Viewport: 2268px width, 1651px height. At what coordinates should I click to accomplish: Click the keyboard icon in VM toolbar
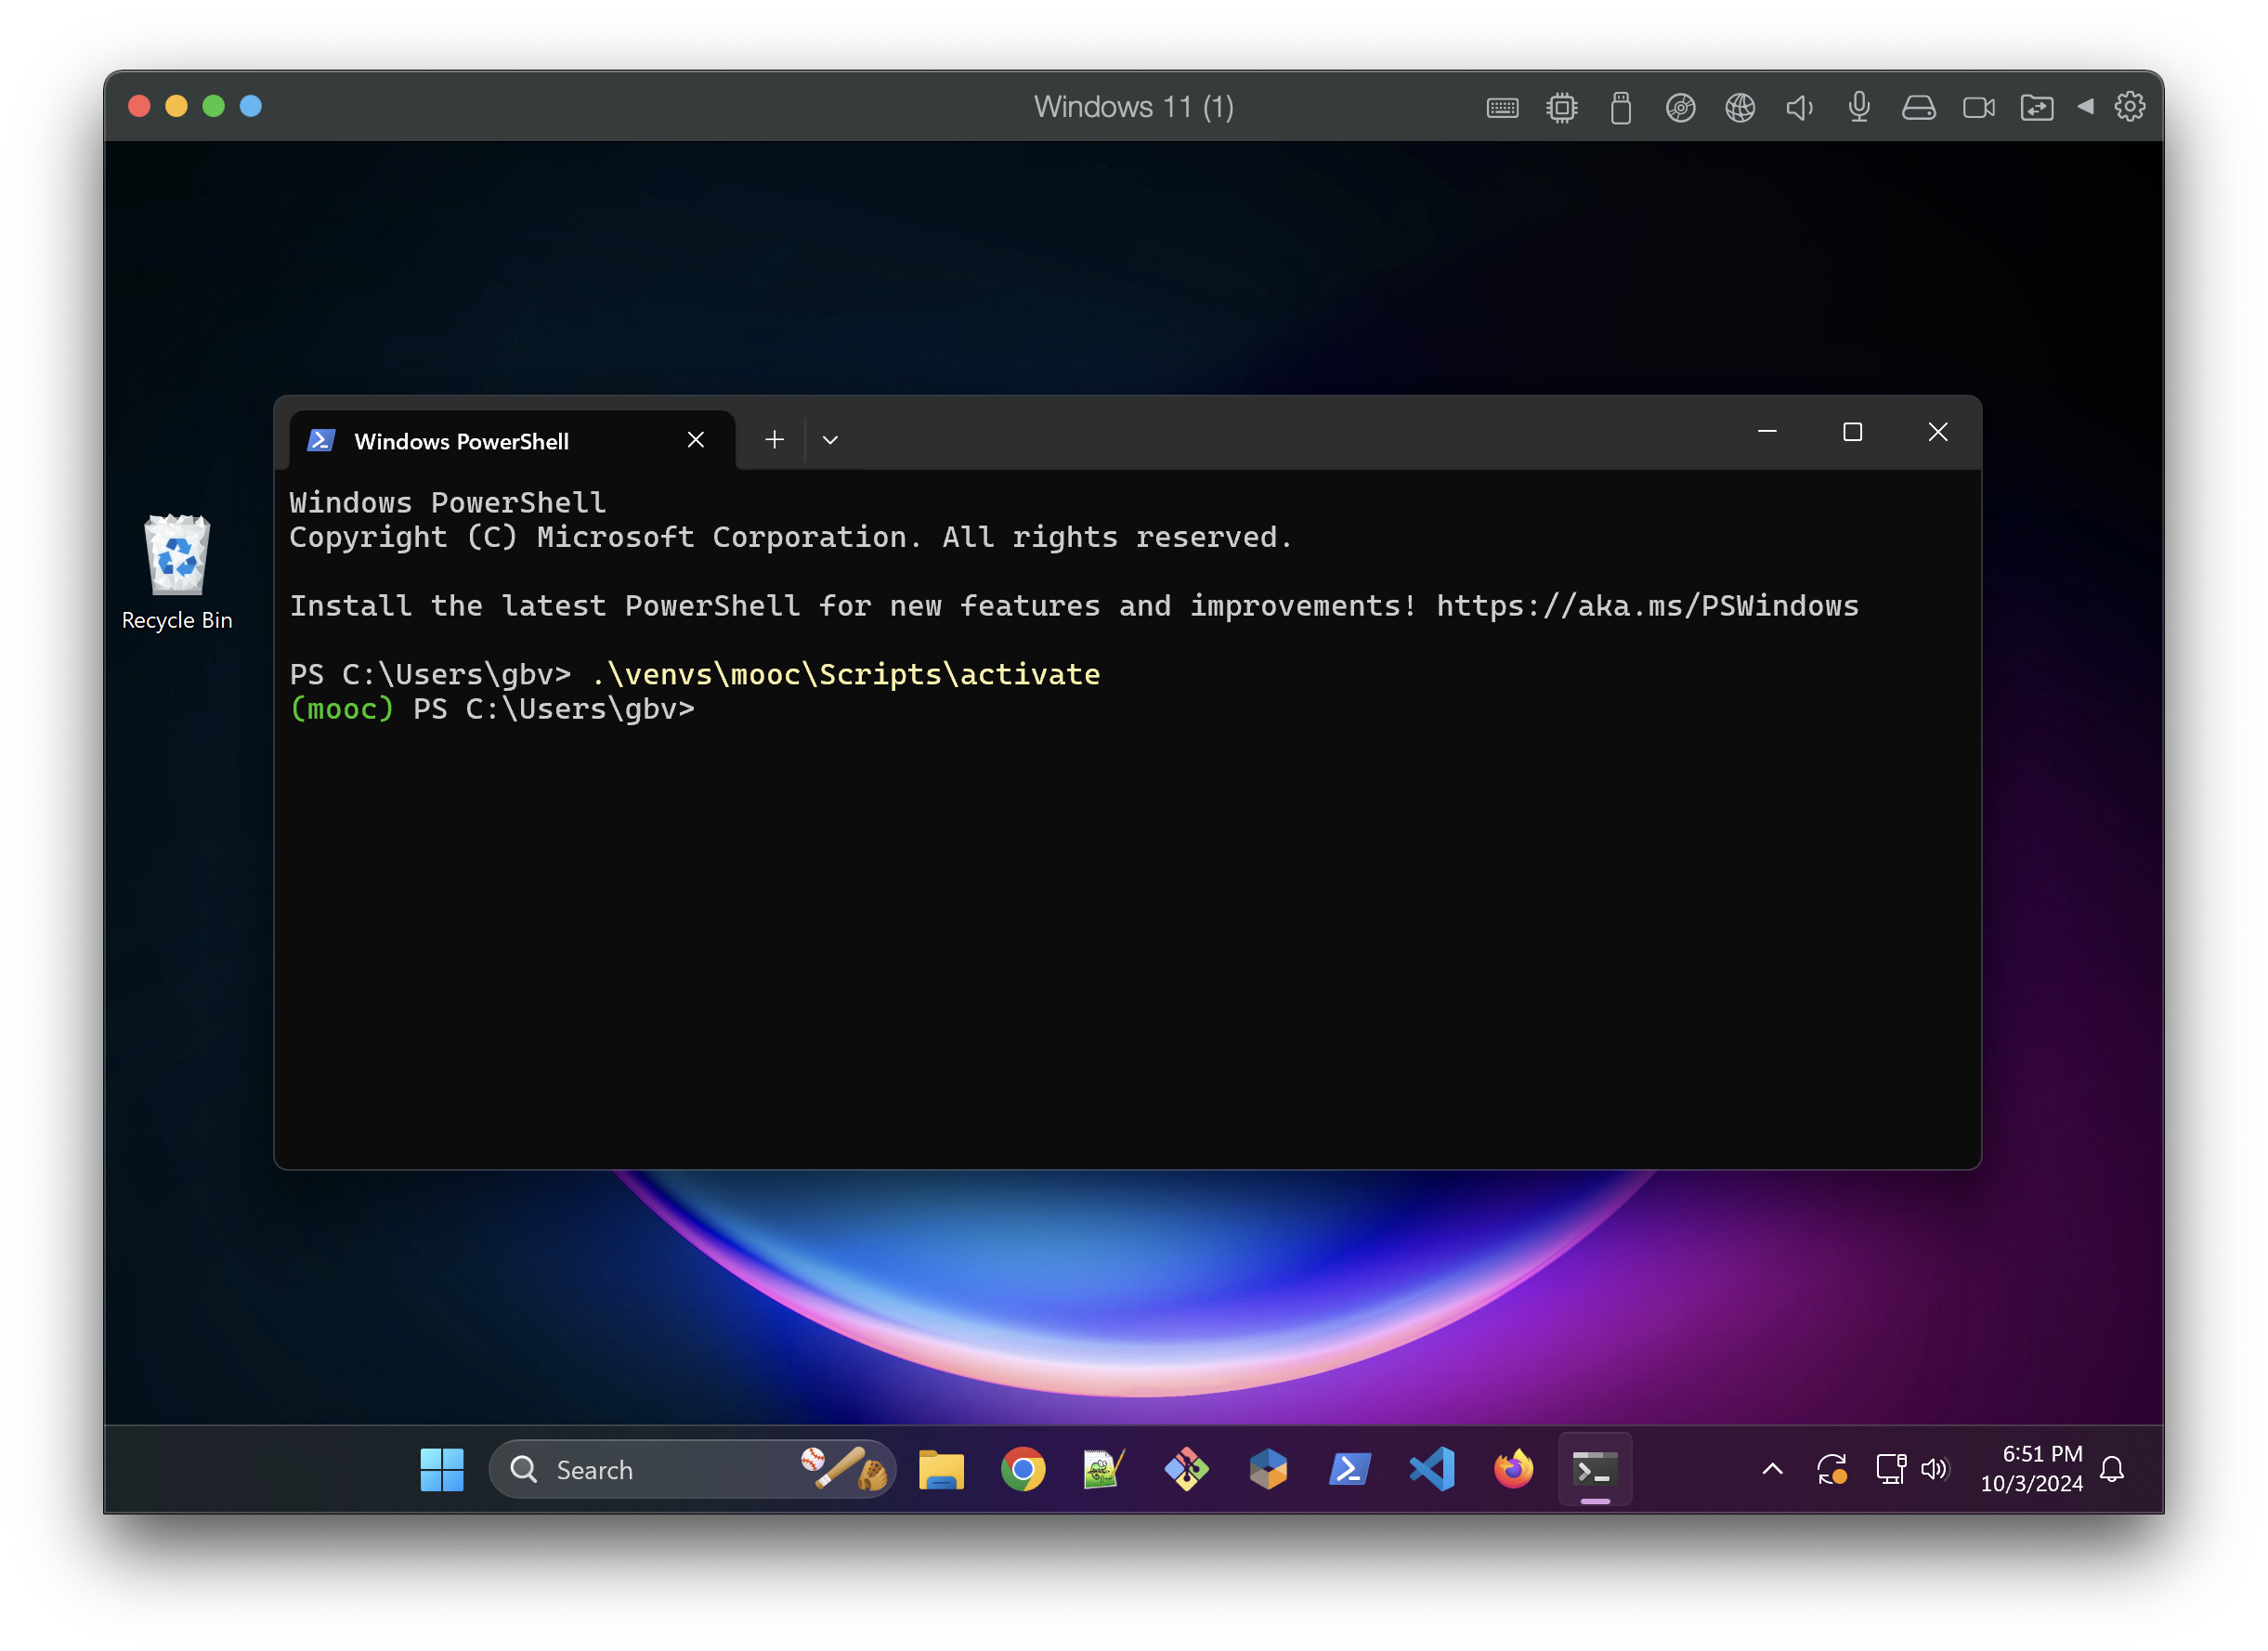coord(1502,107)
